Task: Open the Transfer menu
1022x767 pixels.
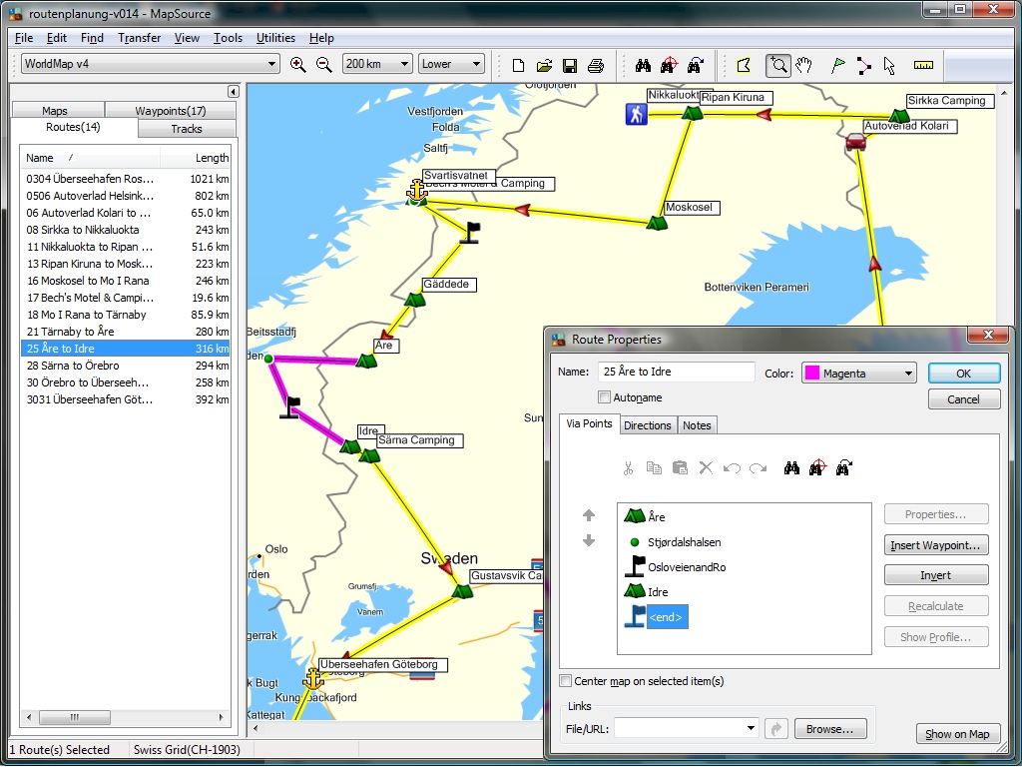Action: (x=139, y=38)
